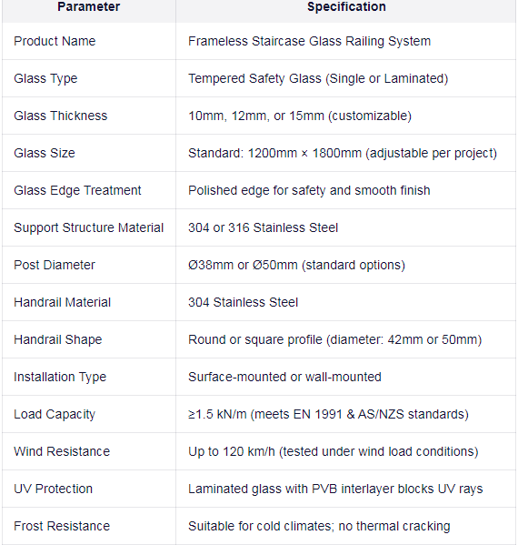
Task: Click the Specification column header
Action: [x=346, y=6]
